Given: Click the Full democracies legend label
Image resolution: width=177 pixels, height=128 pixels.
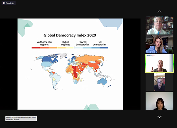Looking at the screenshot, I should point(99,43).
